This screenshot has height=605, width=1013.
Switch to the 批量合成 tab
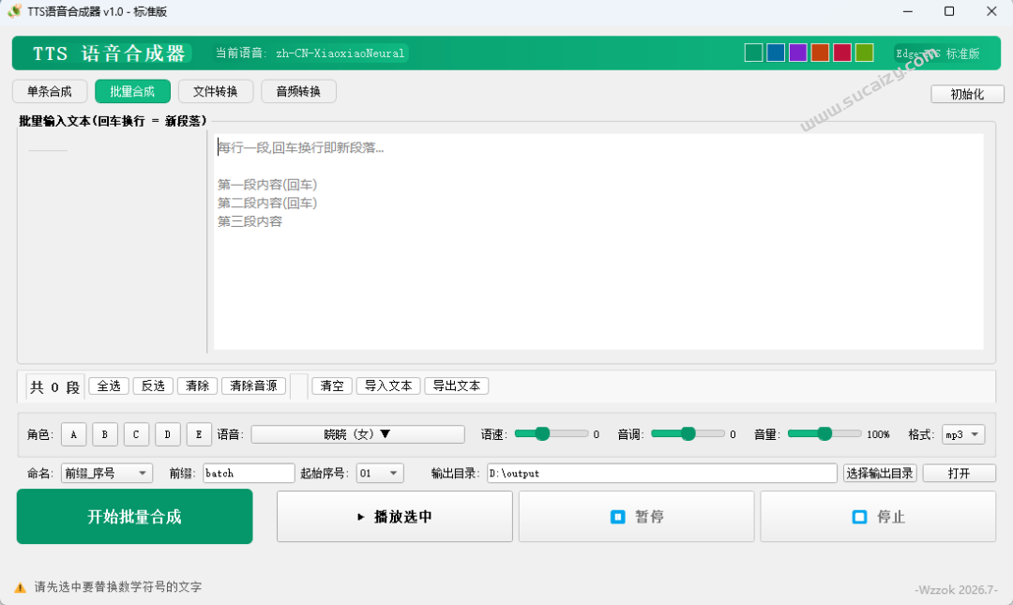(132, 91)
